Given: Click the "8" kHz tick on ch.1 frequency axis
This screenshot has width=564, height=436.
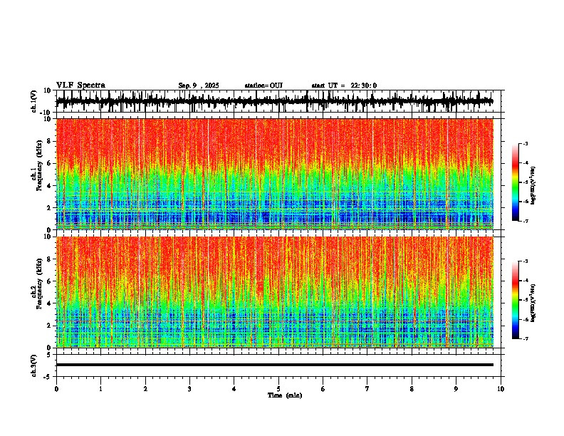Looking at the screenshot, I should point(50,141).
